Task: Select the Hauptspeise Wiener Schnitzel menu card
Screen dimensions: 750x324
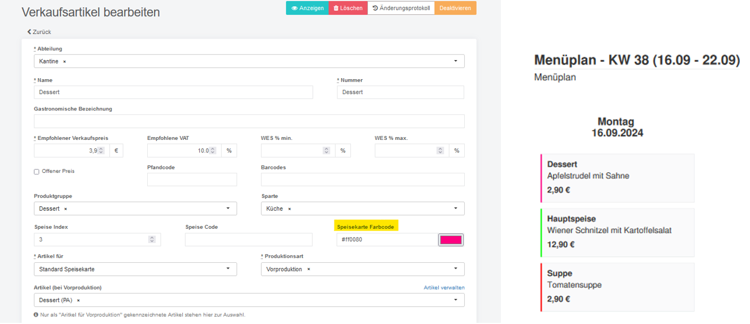Action: pos(617,232)
